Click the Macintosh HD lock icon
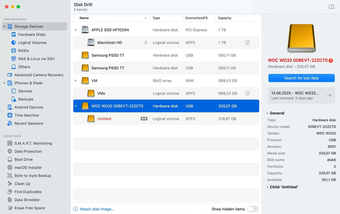Viewport: 340px width, 214px height. point(146,42)
